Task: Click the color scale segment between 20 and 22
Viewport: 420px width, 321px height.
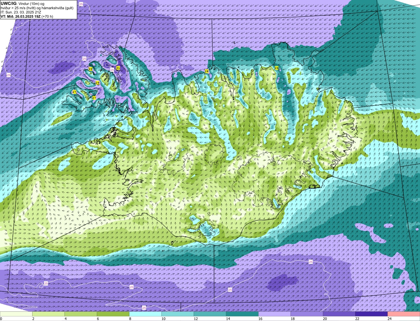Action: point(339,314)
